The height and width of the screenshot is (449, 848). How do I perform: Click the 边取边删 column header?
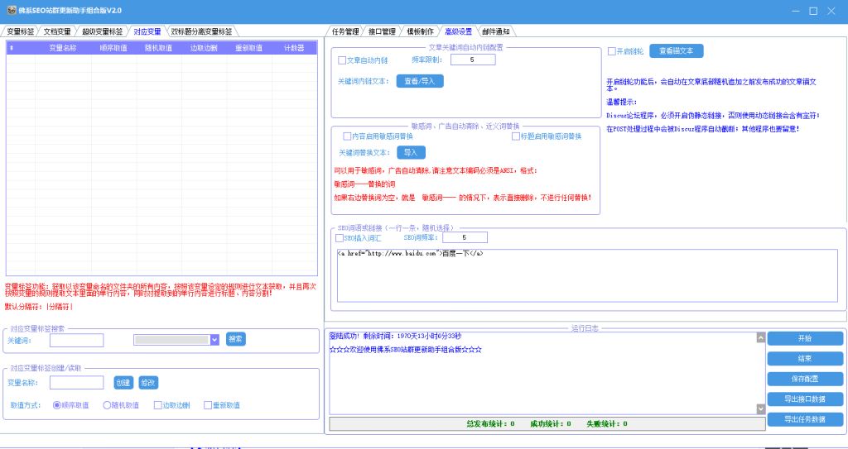point(204,48)
